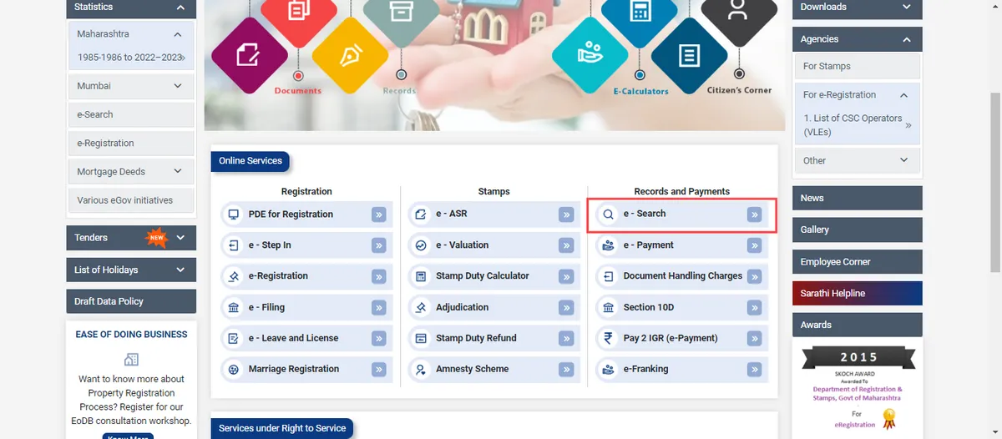1002x439 pixels.
Task: Collapse the Agencies section on right
Action: click(x=906, y=39)
